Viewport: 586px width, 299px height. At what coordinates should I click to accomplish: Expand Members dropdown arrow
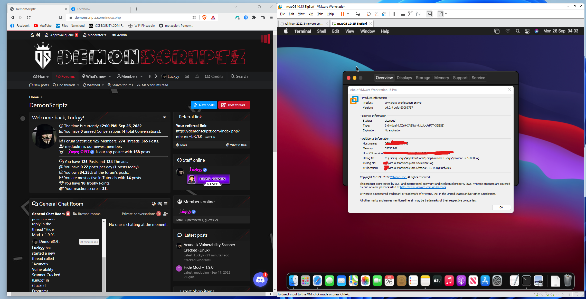141,76
